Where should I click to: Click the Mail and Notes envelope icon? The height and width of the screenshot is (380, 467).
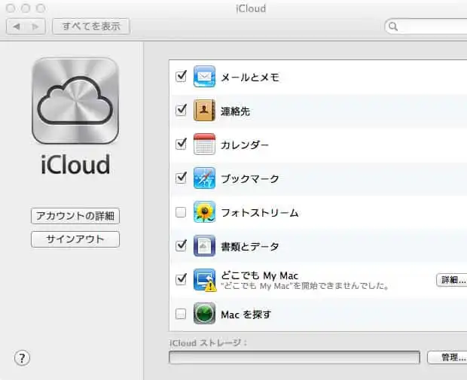pos(204,77)
